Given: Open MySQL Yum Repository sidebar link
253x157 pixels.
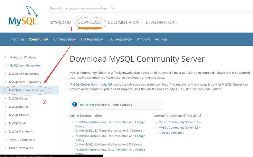Looking at the screenshot, I should 25,66.
